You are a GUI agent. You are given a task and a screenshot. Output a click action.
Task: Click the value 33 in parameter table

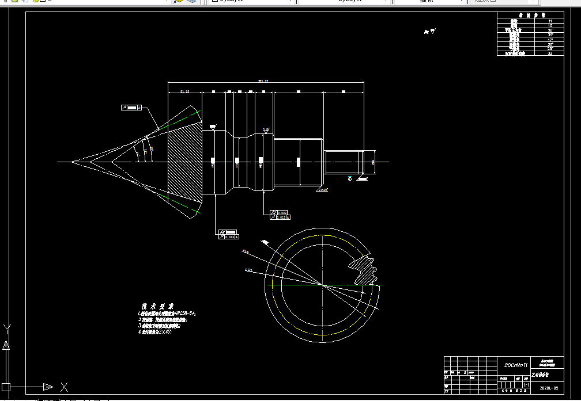click(x=550, y=54)
